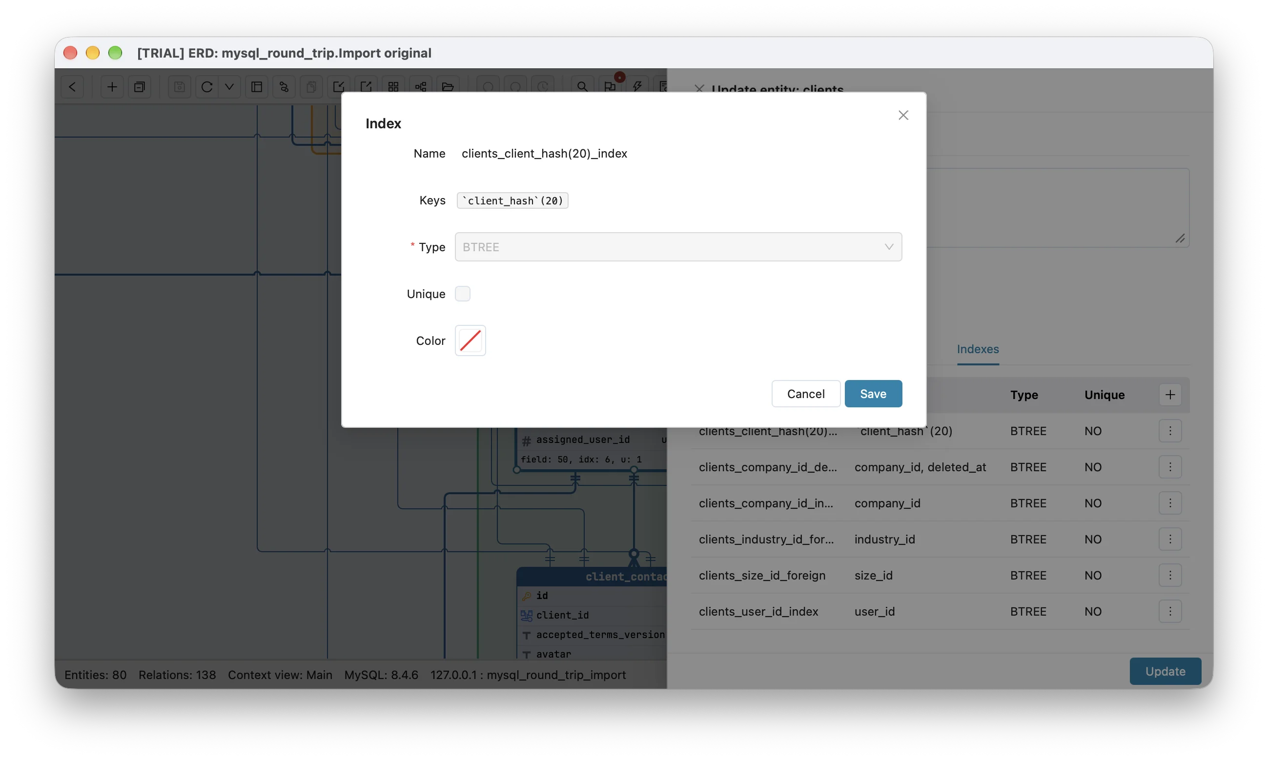Switch to the Indexes tab
1268x761 pixels.
(x=978, y=349)
